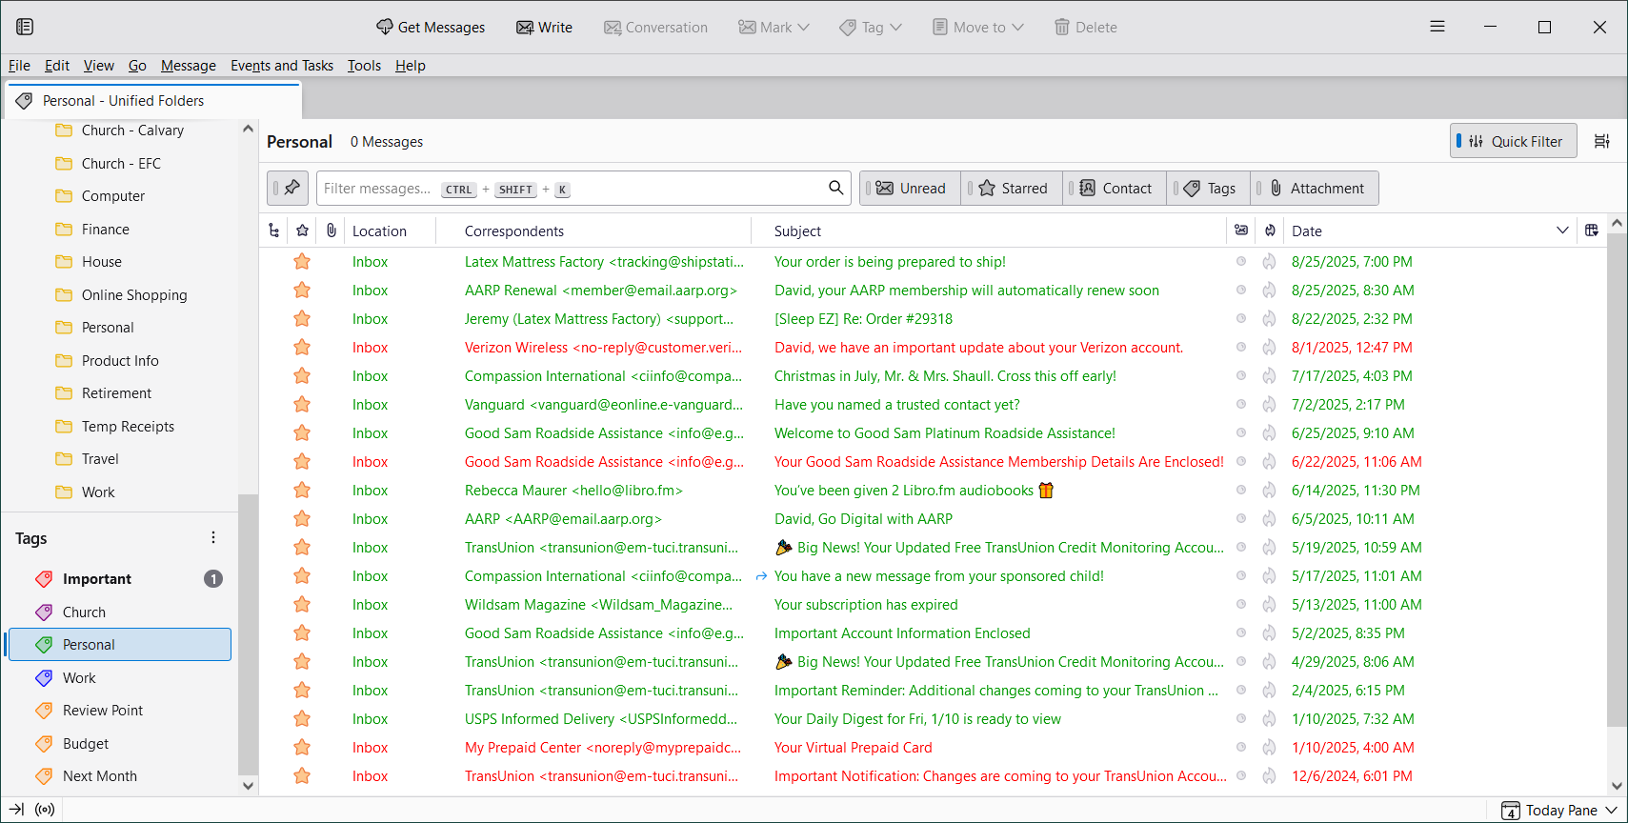
Task: Enable the Attachment quick filter
Action: [1316, 189]
